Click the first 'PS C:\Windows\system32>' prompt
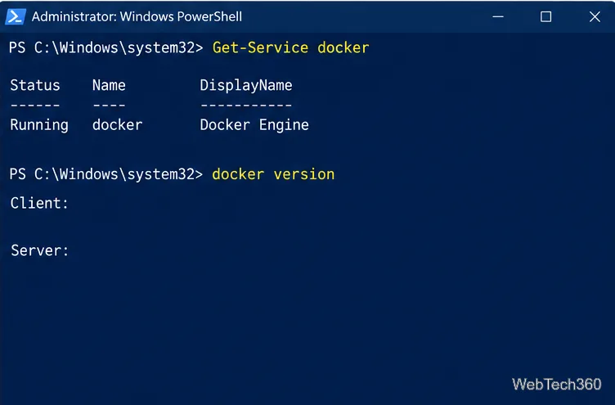The height and width of the screenshot is (405, 615). coord(105,47)
